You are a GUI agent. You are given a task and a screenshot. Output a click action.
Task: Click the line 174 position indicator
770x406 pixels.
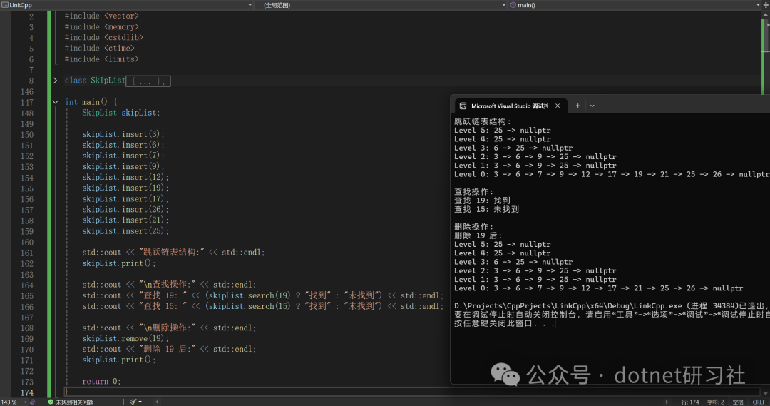click(690, 402)
